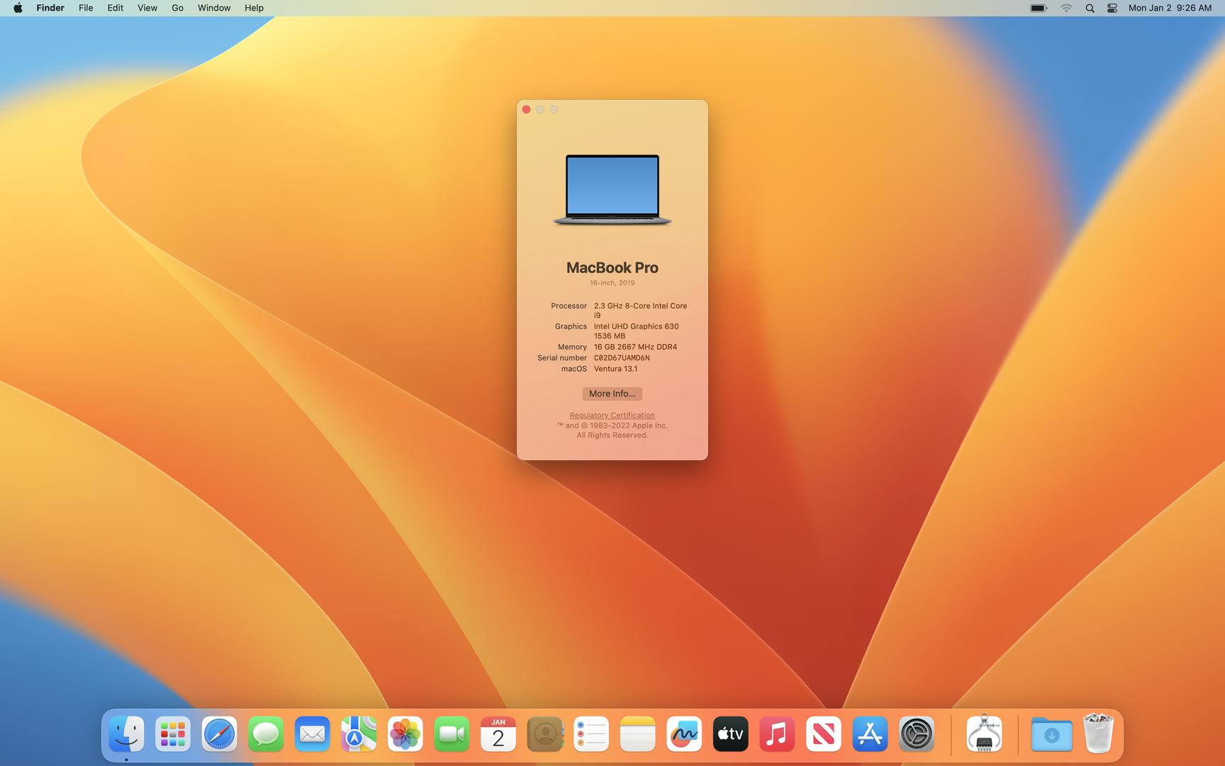Click the MacBook Pro title text
The image size is (1225, 766).
612,267
